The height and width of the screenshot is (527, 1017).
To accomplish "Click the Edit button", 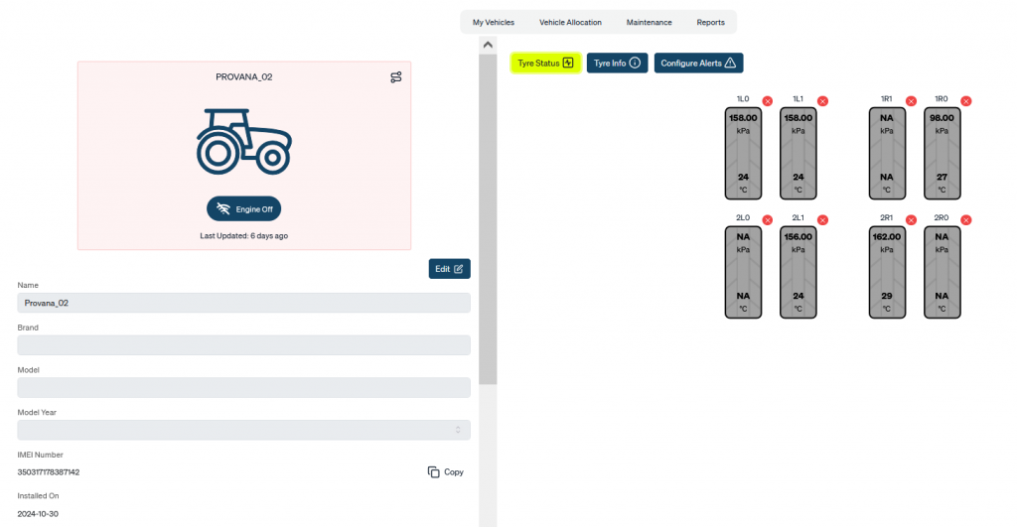I will [x=449, y=269].
